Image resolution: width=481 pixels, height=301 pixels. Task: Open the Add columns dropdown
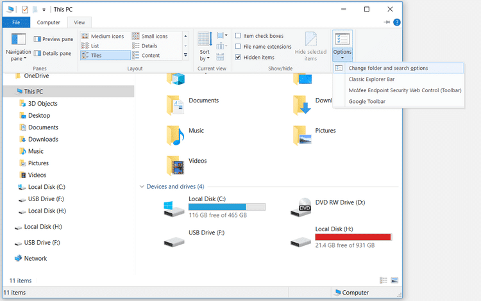pyautogui.click(x=222, y=46)
